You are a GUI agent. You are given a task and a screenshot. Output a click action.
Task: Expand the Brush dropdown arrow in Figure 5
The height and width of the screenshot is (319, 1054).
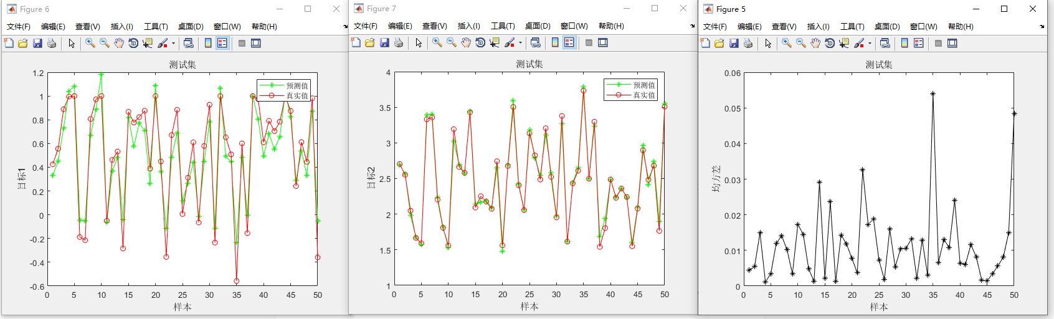point(870,44)
